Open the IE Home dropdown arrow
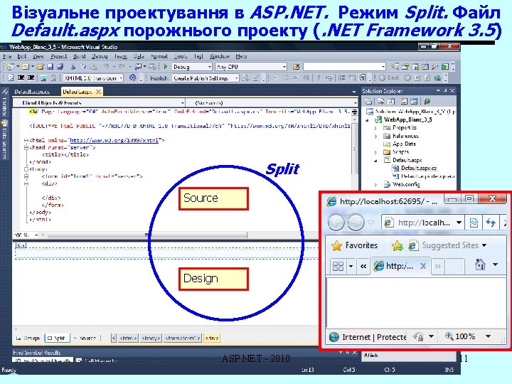 [496, 265]
